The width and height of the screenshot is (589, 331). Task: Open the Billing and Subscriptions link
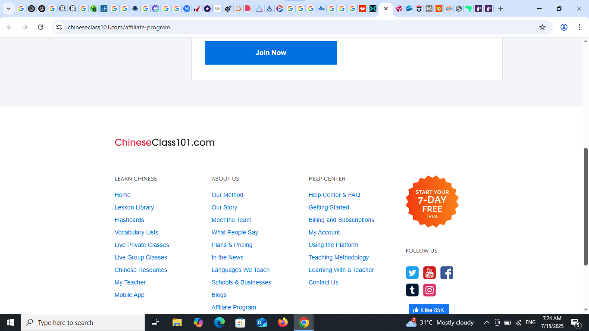(x=341, y=220)
